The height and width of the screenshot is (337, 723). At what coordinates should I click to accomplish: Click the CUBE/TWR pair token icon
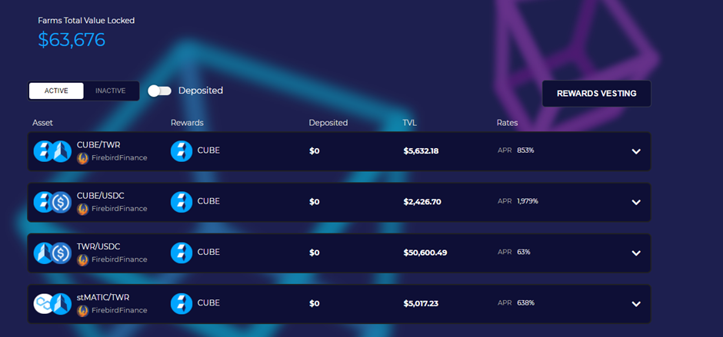tap(52, 151)
